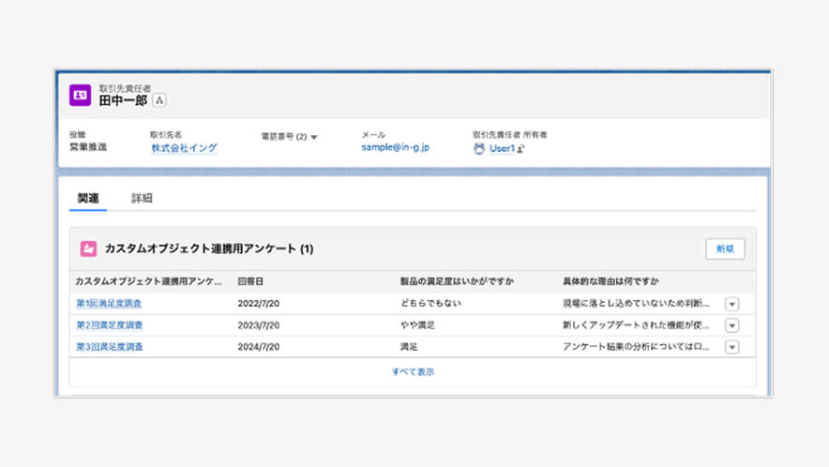Viewport: 829px width, 467px height.
Task: Open row actions for 第1回満足度調査
Action: pos(732,304)
